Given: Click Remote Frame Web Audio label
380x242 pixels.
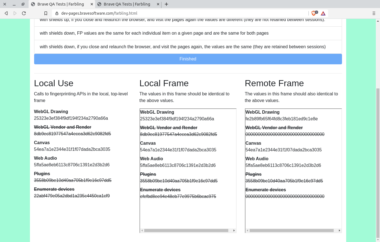Looking at the screenshot, I should click(x=257, y=159).
